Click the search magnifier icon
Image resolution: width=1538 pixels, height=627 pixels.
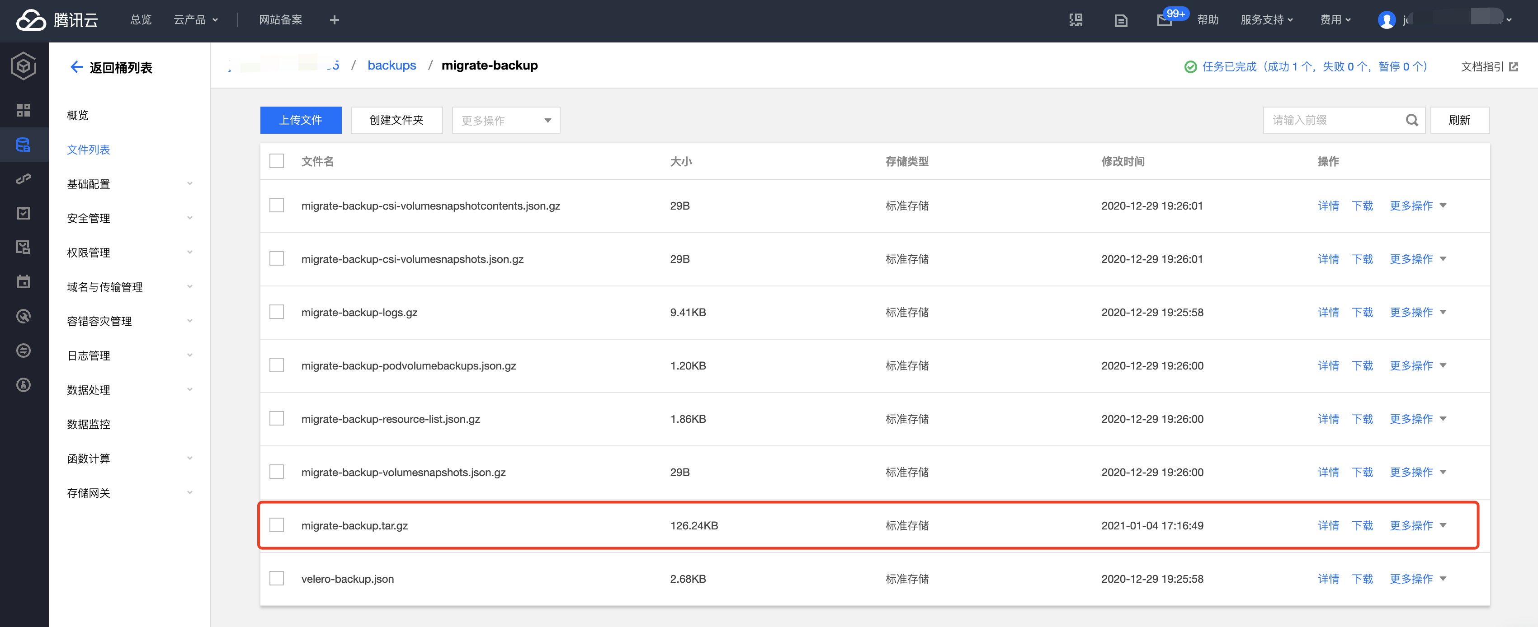tap(1411, 120)
